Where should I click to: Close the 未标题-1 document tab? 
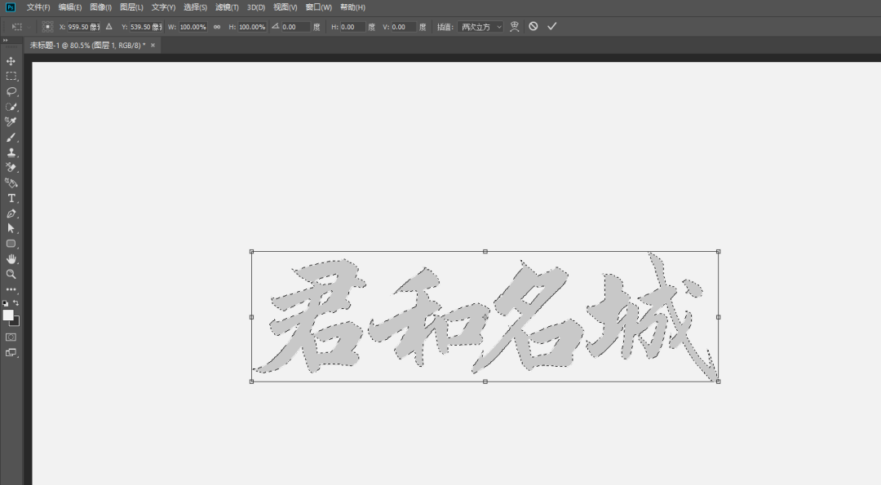tap(153, 45)
